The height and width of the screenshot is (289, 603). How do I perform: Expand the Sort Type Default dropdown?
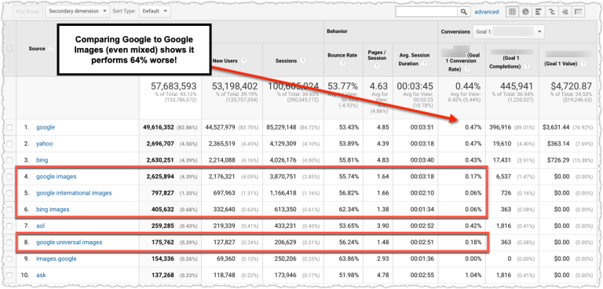pyautogui.click(x=155, y=11)
